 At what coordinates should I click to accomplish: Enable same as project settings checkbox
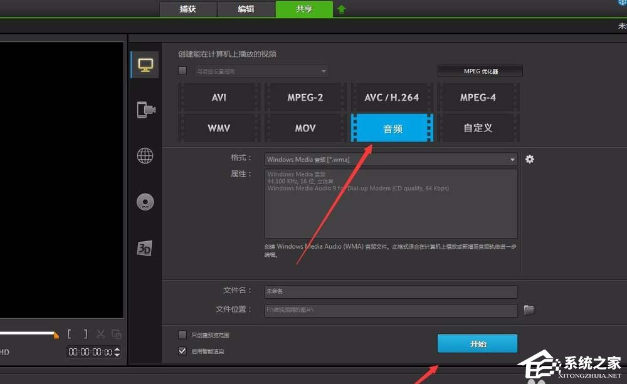pos(182,71)
